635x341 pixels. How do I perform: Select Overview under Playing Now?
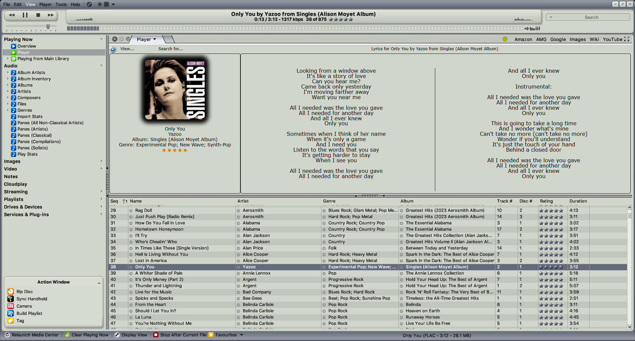coord(27,46)
